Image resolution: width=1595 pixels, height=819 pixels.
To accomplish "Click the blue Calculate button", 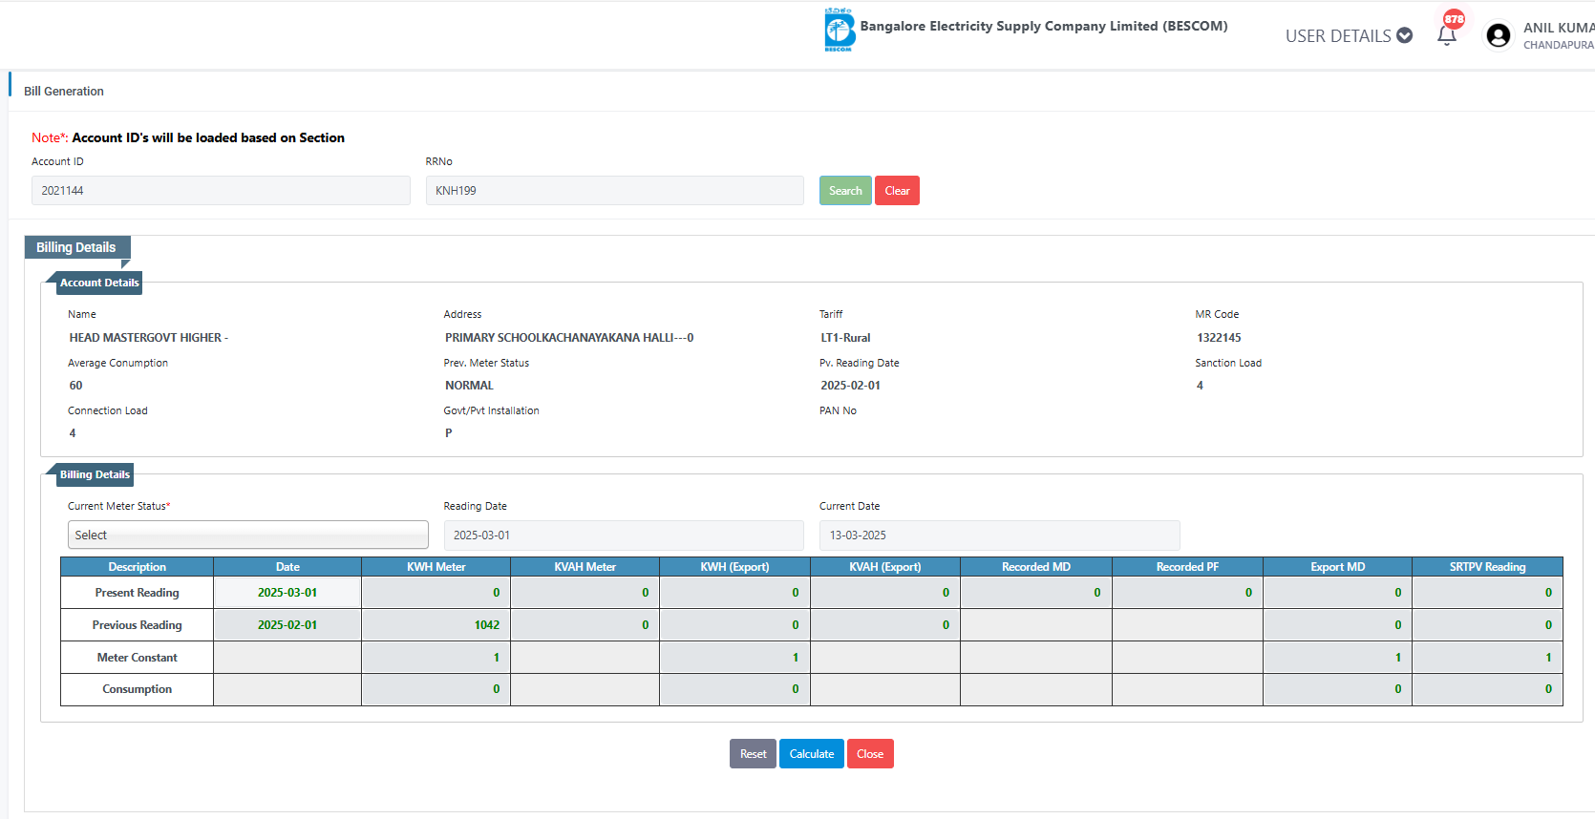I will click(x=812, y=754).
